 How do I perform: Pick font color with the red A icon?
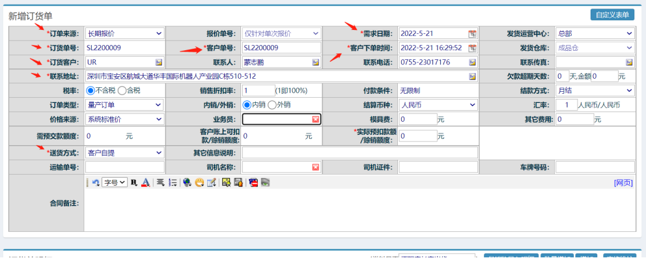[145, 182]
